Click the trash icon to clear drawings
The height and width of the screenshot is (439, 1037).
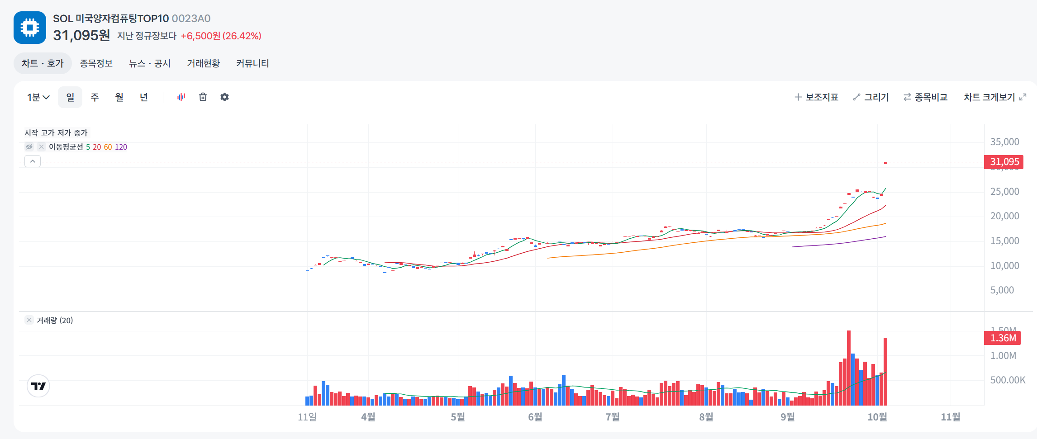coord(203,97)
